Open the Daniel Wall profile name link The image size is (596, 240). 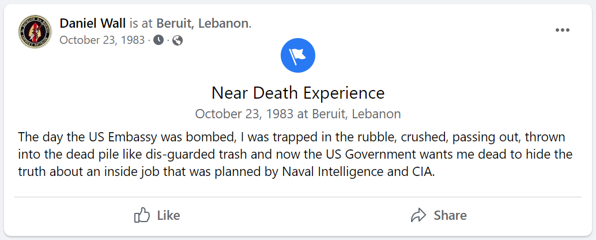(x=92, y=24)
